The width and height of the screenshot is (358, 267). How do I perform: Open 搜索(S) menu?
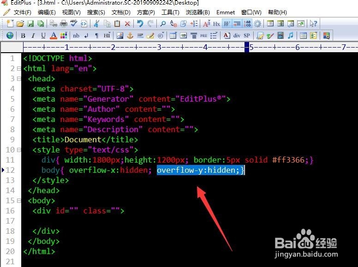pos(96,12)
